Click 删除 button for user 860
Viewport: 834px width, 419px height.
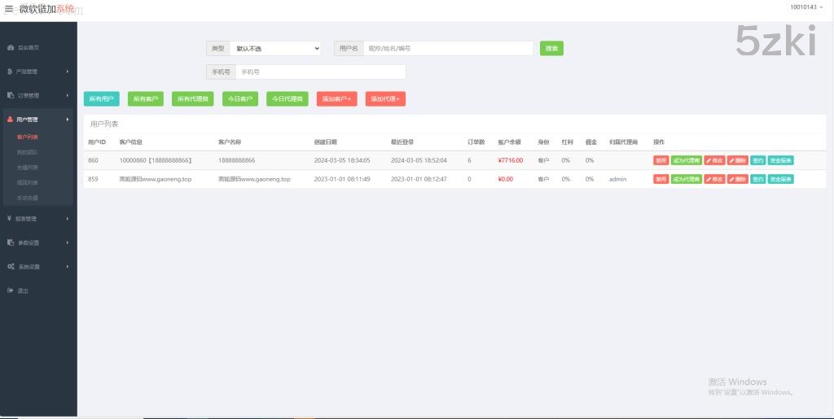737,160
